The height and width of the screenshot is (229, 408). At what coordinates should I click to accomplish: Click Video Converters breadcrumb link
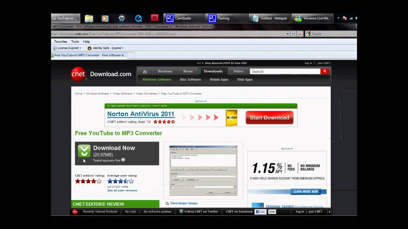(146, 94)
